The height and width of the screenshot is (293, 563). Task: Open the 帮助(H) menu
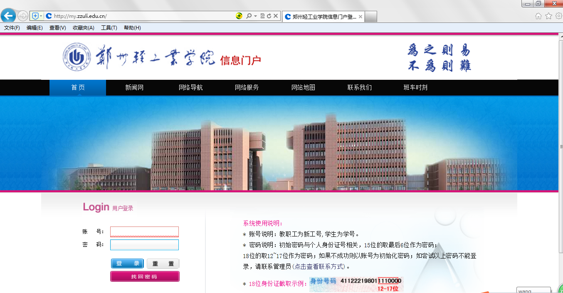coord(132,28)
